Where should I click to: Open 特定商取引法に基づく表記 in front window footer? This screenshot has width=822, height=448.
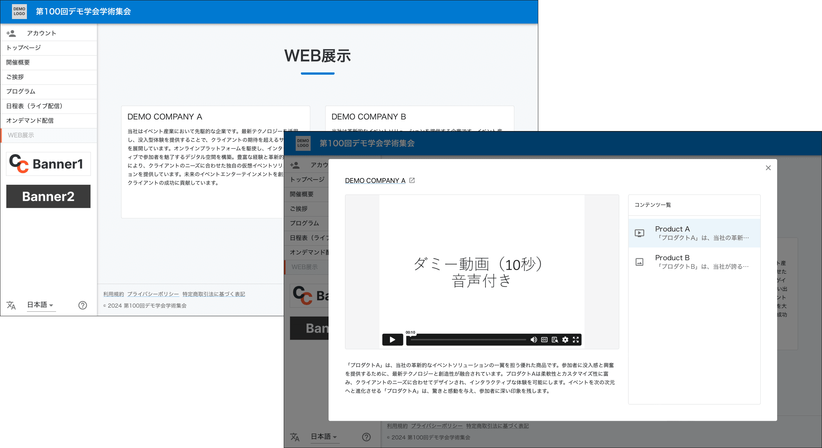(x=498, y=426)
